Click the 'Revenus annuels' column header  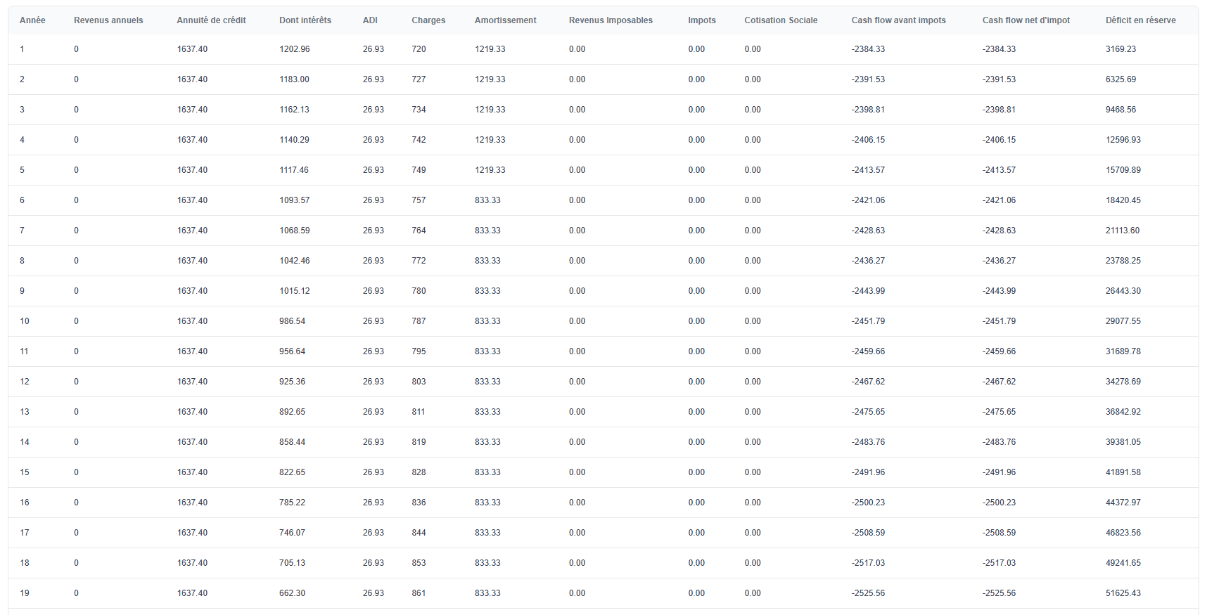(108, 20)
